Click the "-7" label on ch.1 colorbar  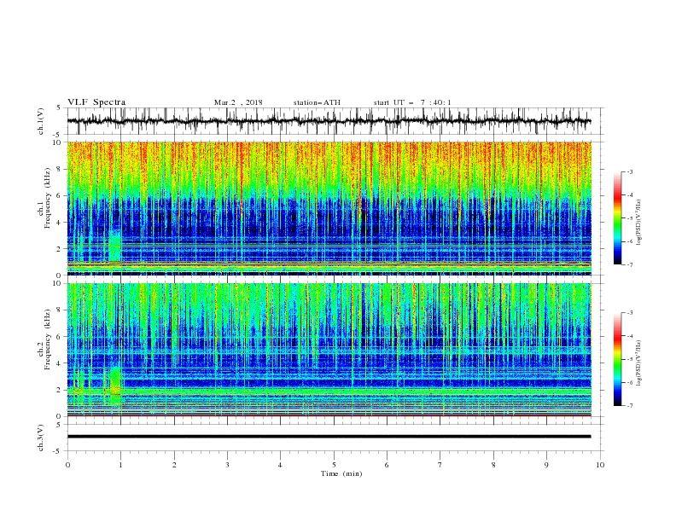pos(629,264)
